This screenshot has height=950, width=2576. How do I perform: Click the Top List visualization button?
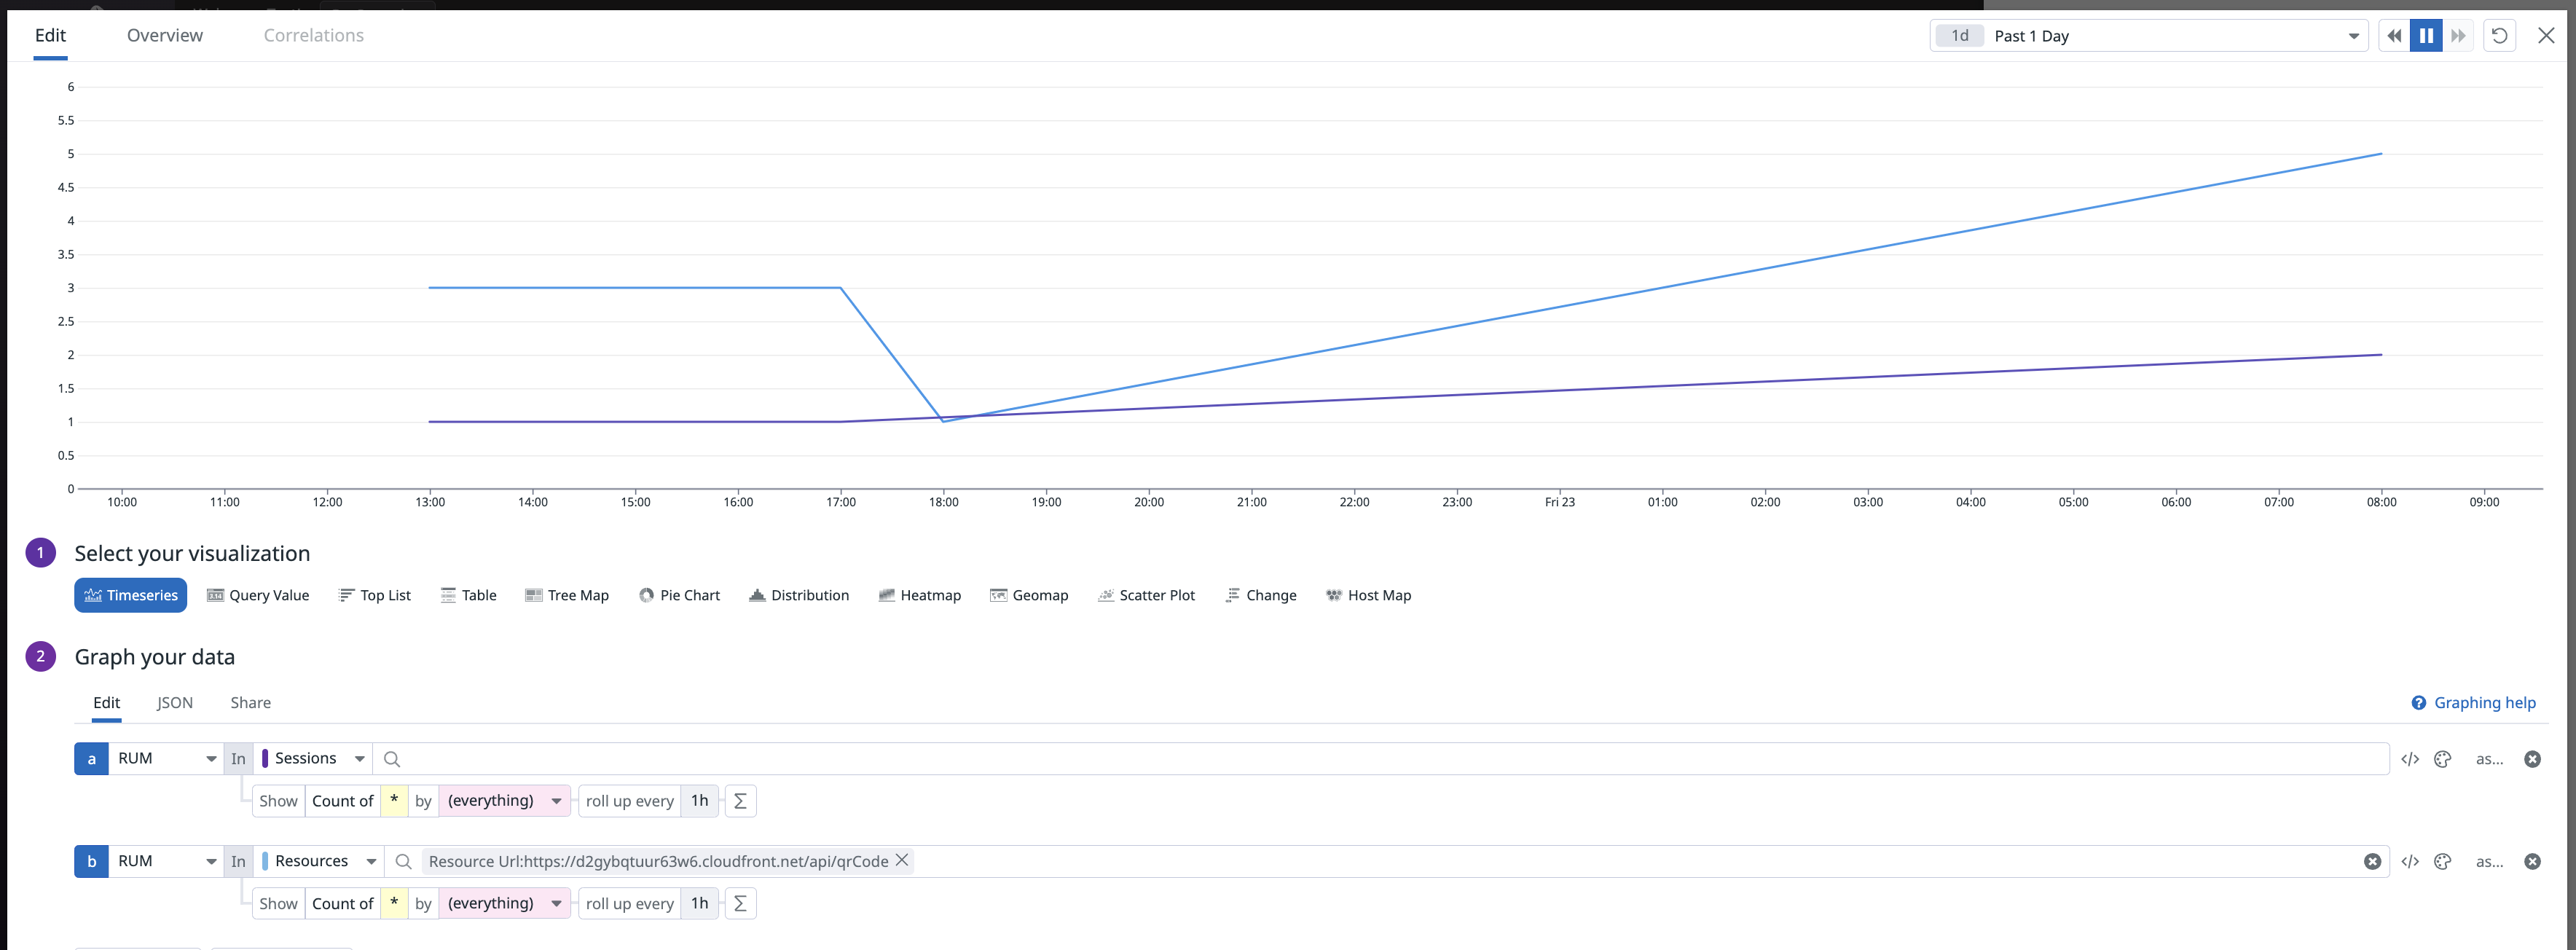[375, 595]
